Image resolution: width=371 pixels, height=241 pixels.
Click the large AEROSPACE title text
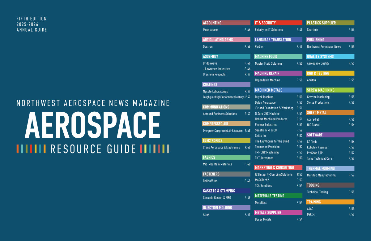tap(92, 126)
